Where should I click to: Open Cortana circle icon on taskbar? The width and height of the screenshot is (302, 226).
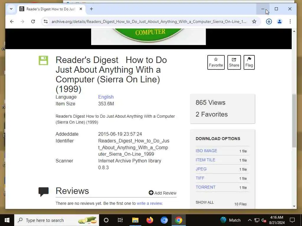point(106,220)
